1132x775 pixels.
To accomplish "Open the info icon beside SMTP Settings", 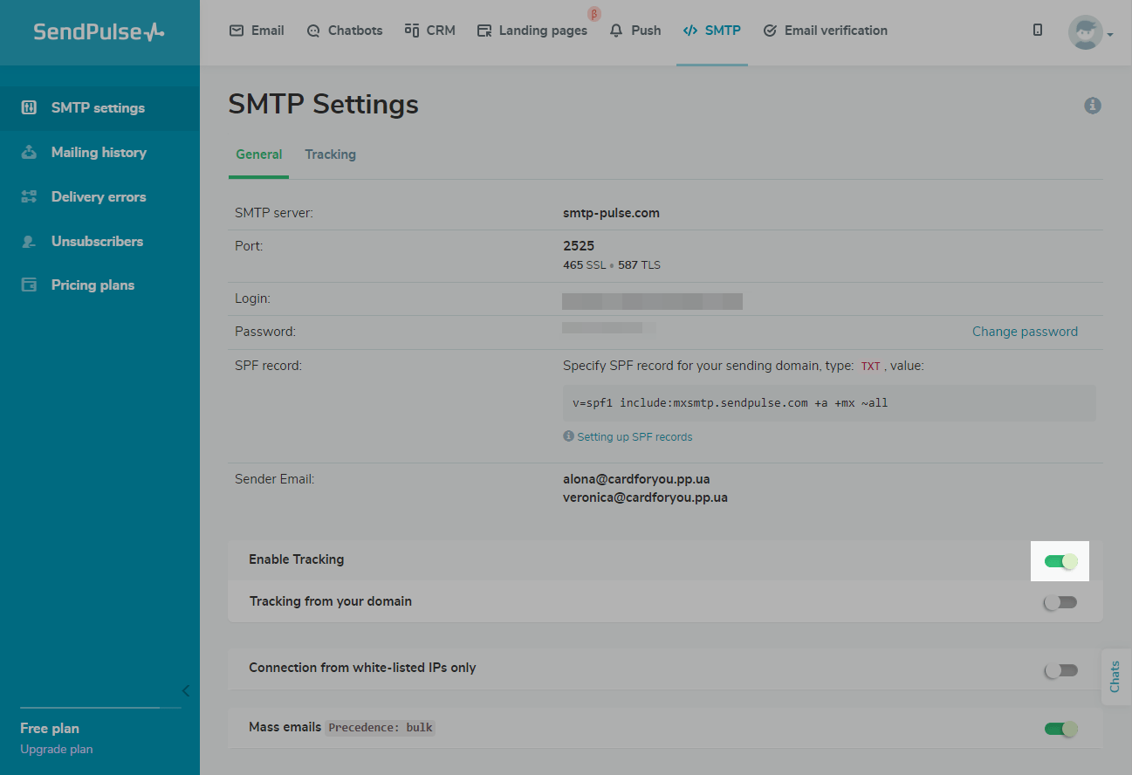I will click(1092, 106).
